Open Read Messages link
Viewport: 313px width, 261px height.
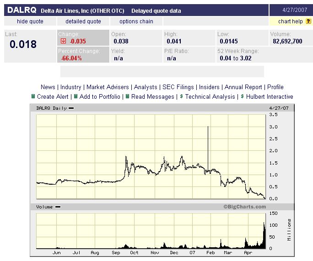(153, 97)
